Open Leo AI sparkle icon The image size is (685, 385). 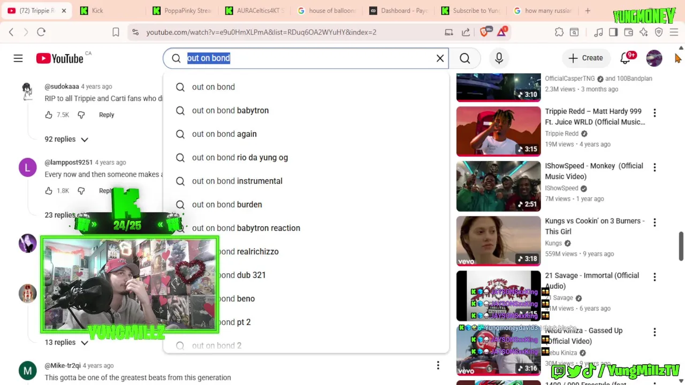(644, 32)
